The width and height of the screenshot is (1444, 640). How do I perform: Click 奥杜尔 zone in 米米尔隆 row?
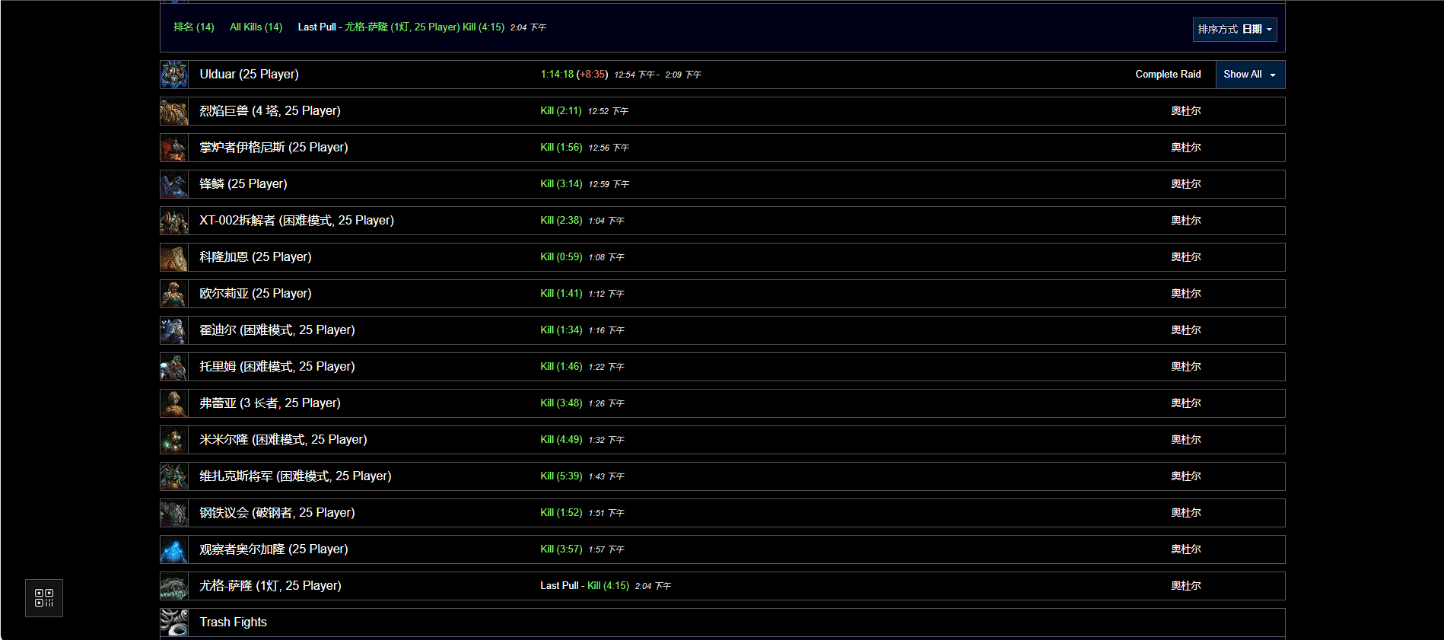[x=1186, y=440]
